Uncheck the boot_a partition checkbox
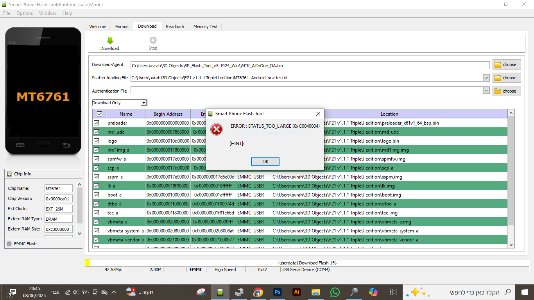This screenshot has width=534, height=300. click(97, 195)
